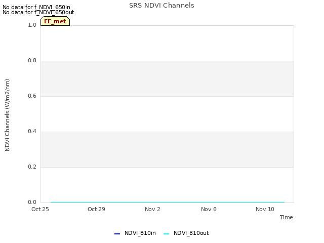Click the NDVI Channels (W/m2/nm) axis title
324x243 pixels.
coord(7,115)
